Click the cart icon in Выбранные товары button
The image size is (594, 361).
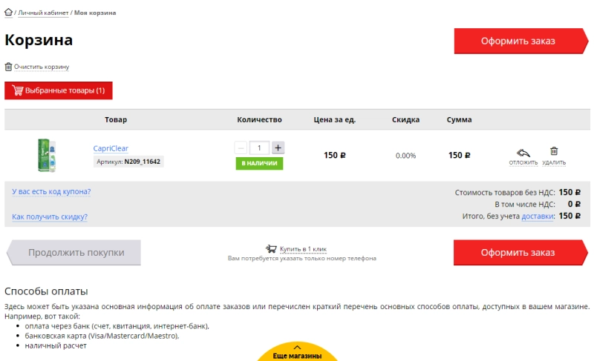point(17,90)
